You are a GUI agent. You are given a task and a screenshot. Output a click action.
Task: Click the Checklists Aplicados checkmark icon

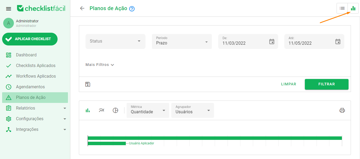coord(9,66)
